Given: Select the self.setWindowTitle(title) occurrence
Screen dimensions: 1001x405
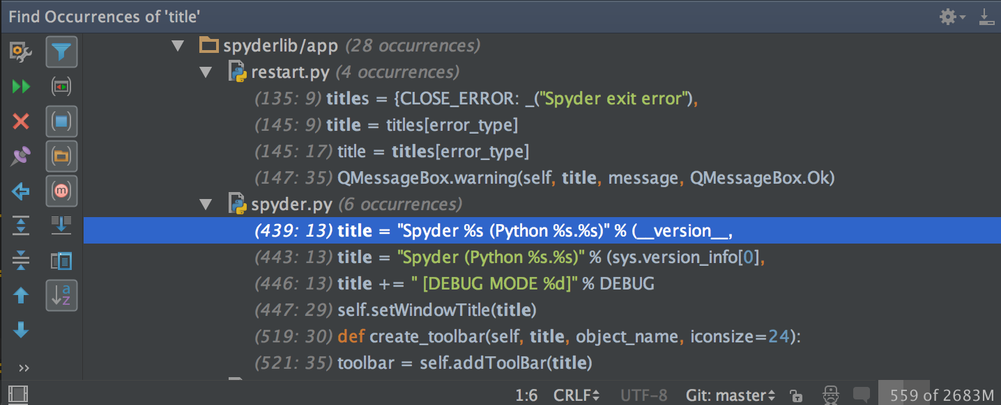Looking at the screenshot, I should 542,310.
